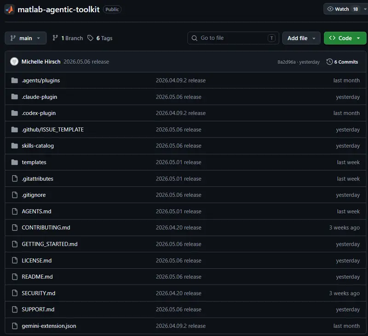Open the LICENSE.md file
The width and height of the screenshot is (368, 336).
tap(37, 260)
